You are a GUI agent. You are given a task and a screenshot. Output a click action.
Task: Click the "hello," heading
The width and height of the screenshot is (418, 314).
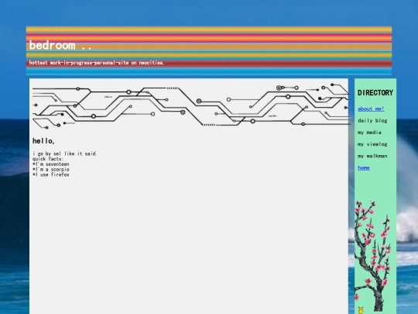[43, 141]
